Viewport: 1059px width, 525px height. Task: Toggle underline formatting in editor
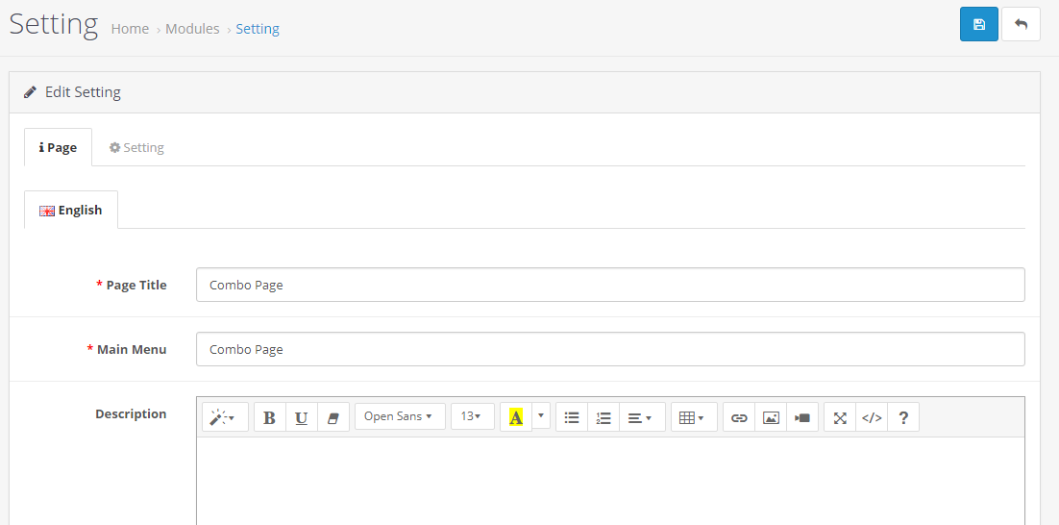click(x=301, y=417)
